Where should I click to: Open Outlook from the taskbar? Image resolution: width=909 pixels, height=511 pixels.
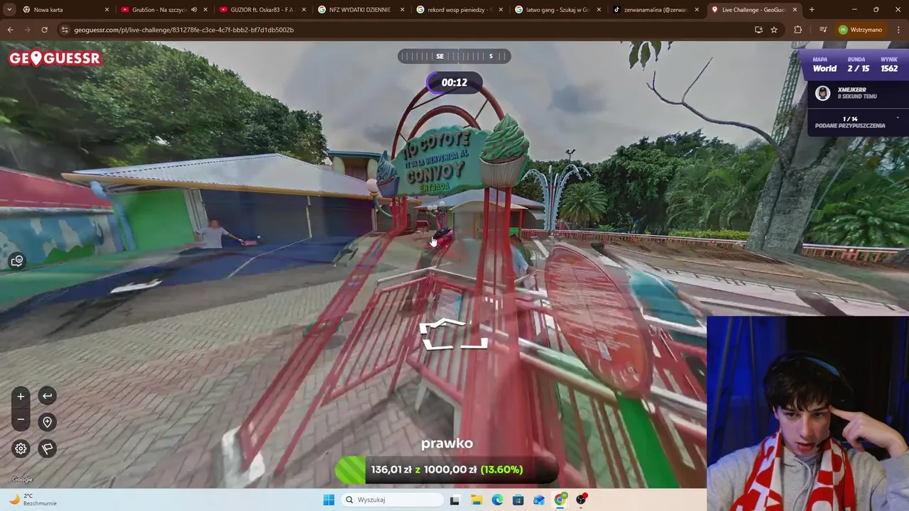pos(539,500)
